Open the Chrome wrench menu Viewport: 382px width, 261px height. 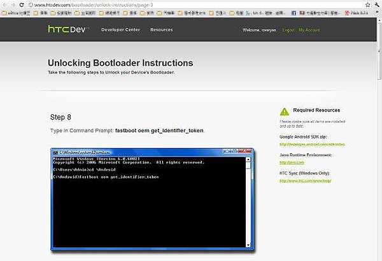click(x=377, y=4)
